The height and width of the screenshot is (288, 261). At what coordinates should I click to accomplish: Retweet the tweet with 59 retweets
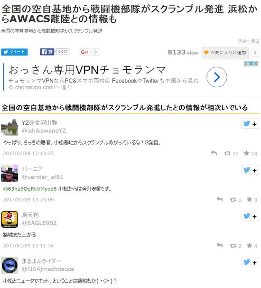tap(227, 153)
